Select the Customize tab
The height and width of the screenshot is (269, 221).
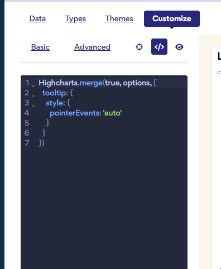tap(172, 18)
